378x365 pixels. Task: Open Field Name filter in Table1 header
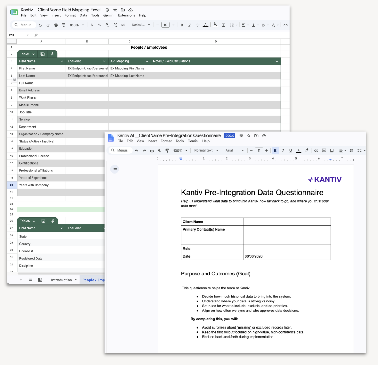(62, 61)
